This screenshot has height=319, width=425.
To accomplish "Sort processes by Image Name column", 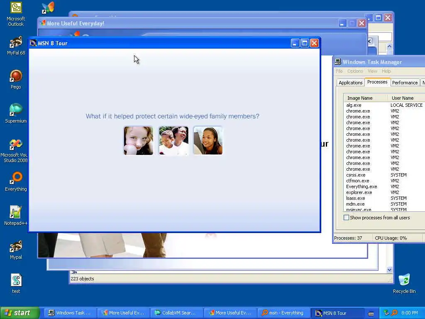I will [366, 98].
